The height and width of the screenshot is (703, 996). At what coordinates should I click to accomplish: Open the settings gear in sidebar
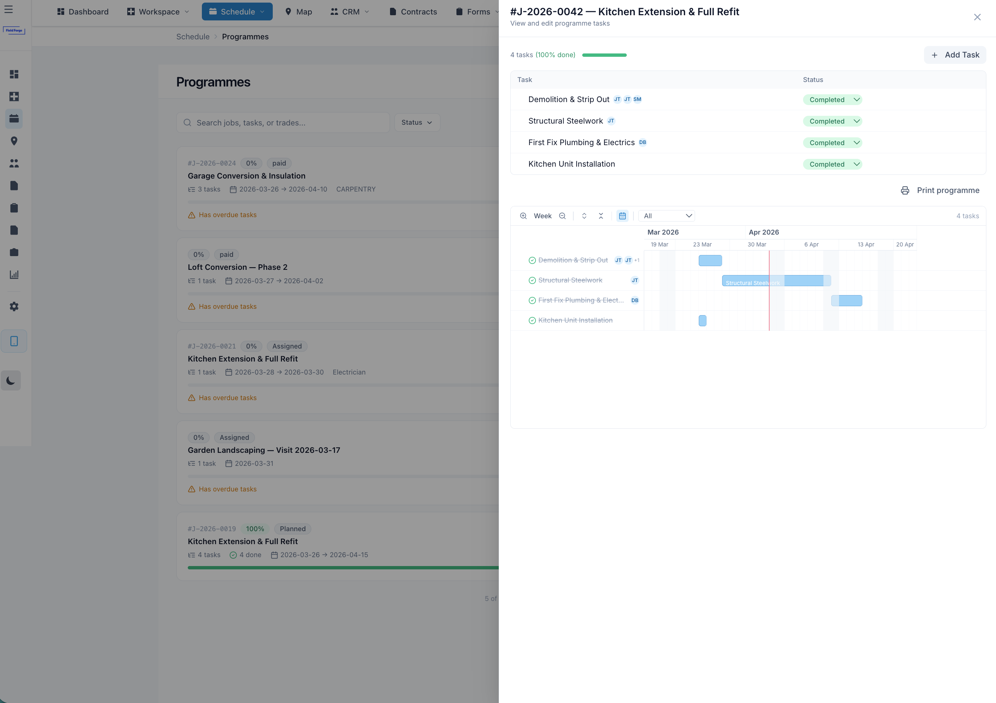(14, 306)
